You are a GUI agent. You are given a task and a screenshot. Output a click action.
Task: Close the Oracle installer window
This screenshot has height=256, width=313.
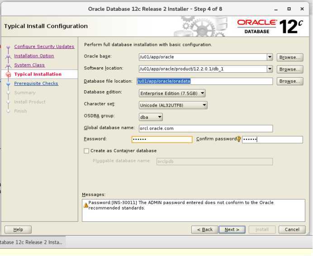click(302, 9)
